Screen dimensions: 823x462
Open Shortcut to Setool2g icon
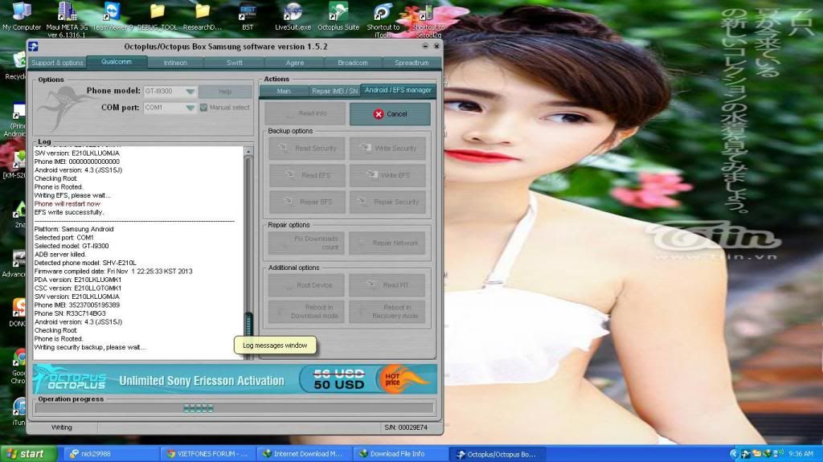tap(428, 19)
